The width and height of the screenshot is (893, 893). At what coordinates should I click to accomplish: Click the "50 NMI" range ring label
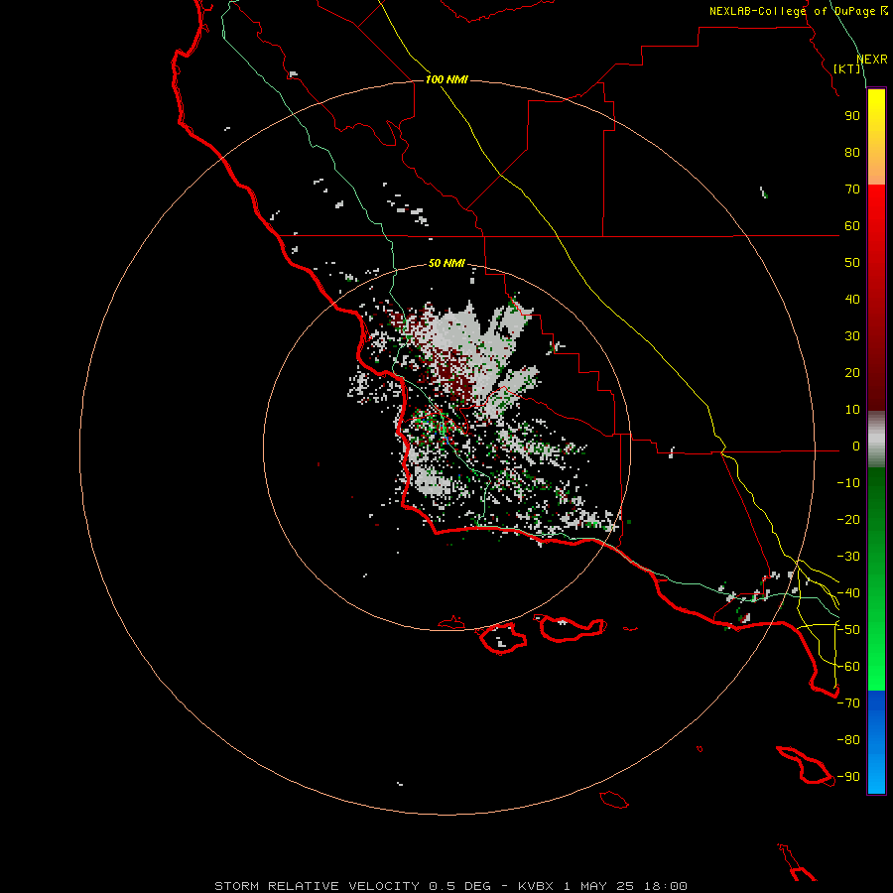point(446,263)
